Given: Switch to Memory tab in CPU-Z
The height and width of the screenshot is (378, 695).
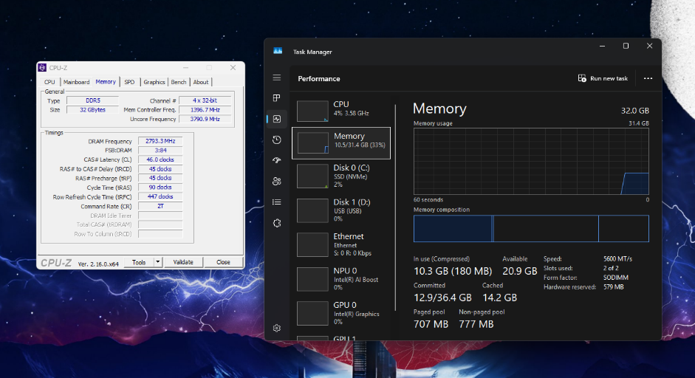Looking at the screenshot, I should (x=106, y=81).
